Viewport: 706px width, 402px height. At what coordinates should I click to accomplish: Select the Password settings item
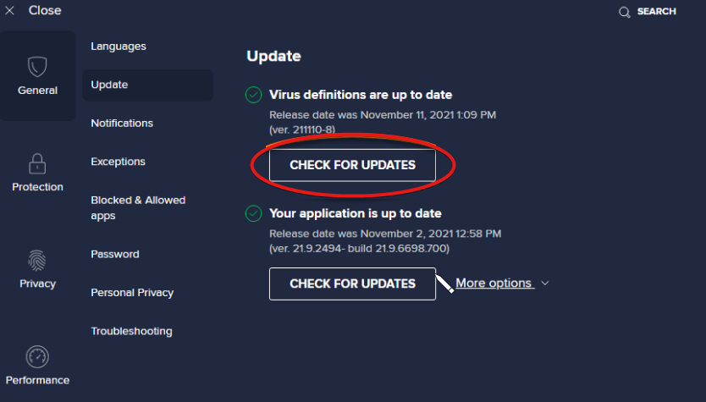pos(115,254)
